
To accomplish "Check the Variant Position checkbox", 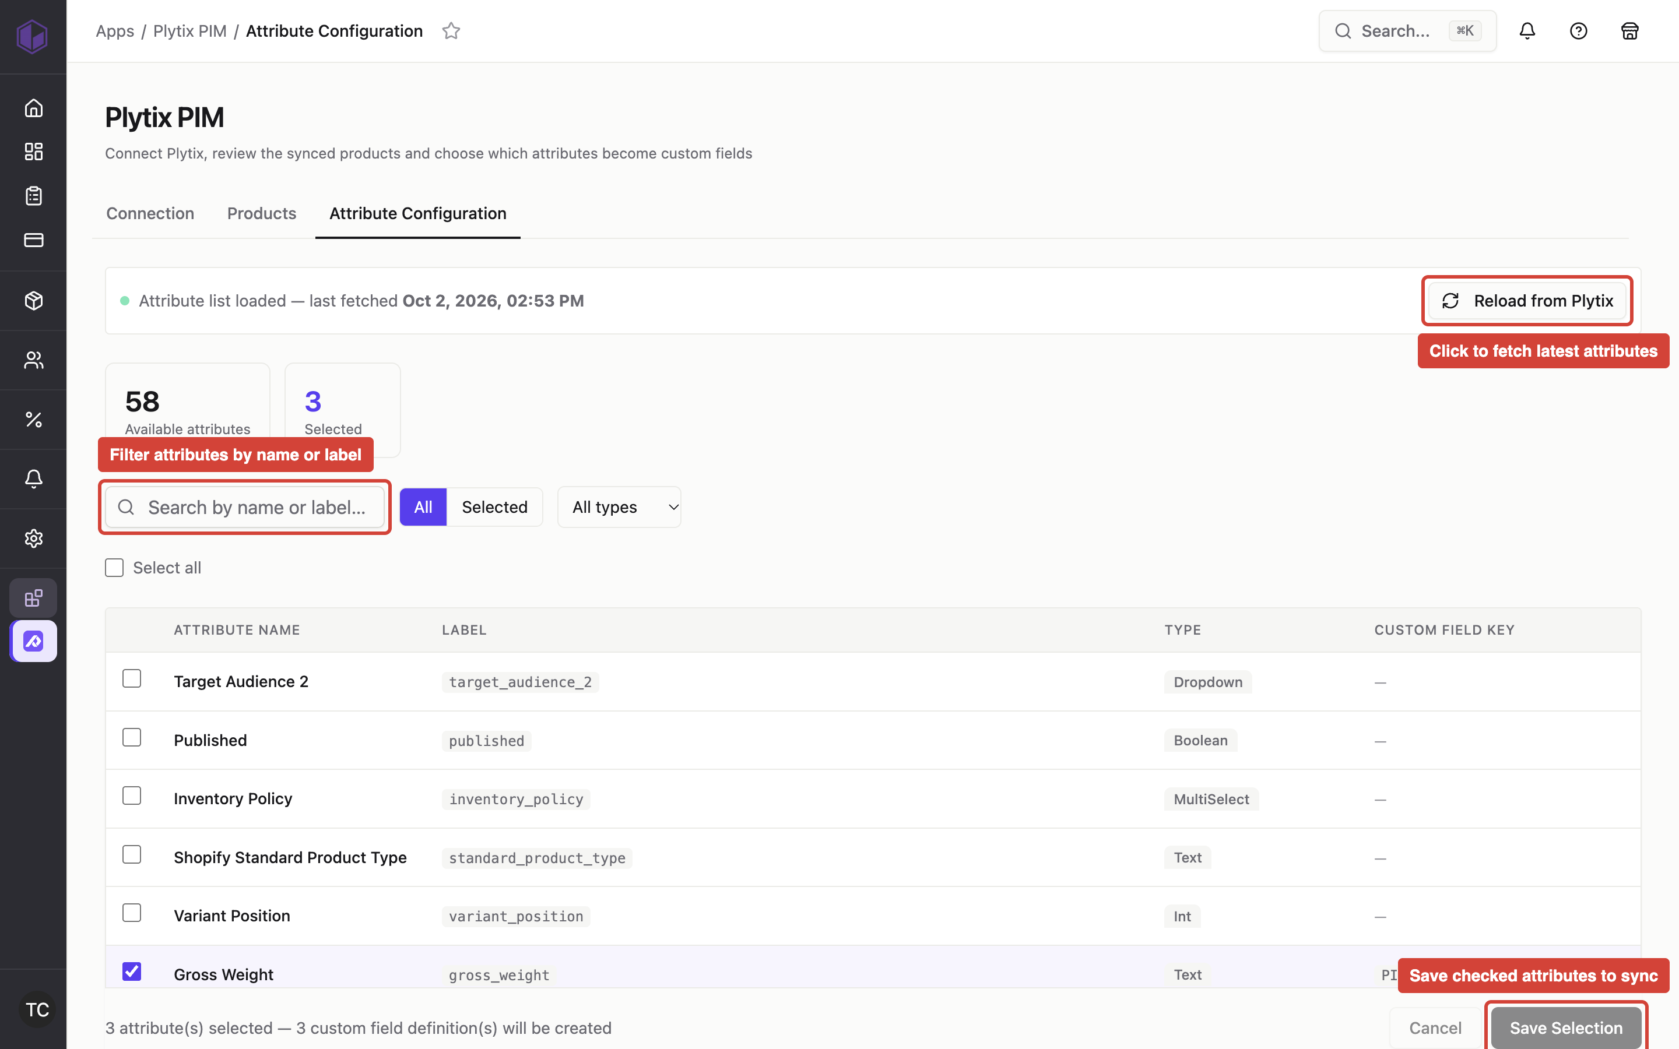I will pyautogui.click(x=132, y=912).
